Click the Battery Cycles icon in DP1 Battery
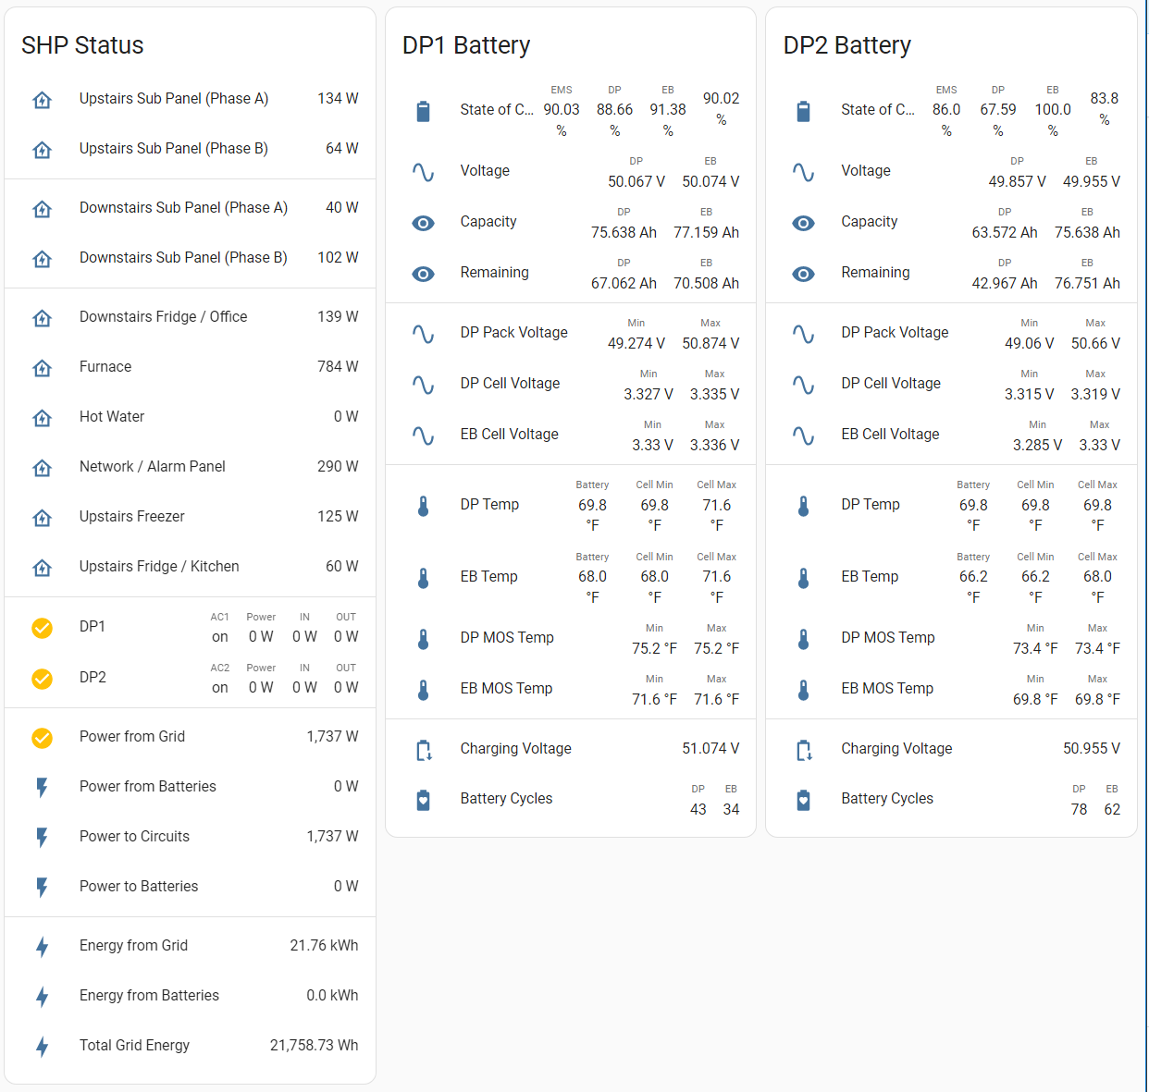 click(423, 800)
